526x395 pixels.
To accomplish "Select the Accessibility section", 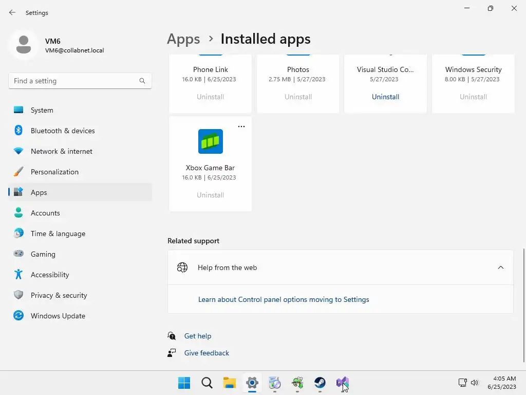I will click(x=49, y=275).
